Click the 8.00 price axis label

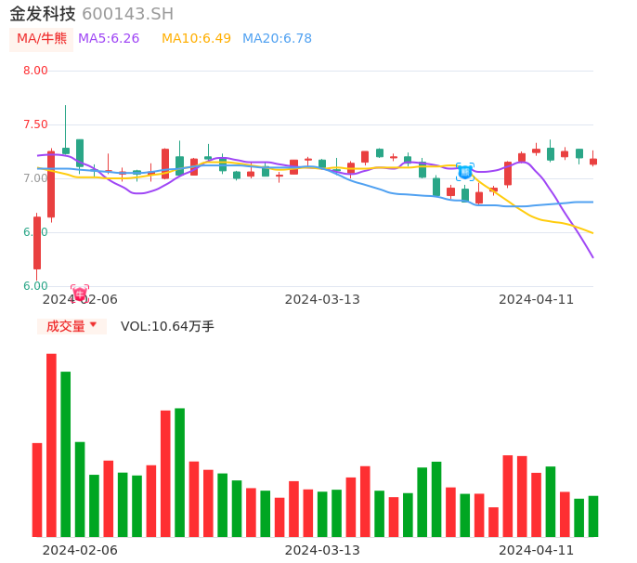(35, 71)
